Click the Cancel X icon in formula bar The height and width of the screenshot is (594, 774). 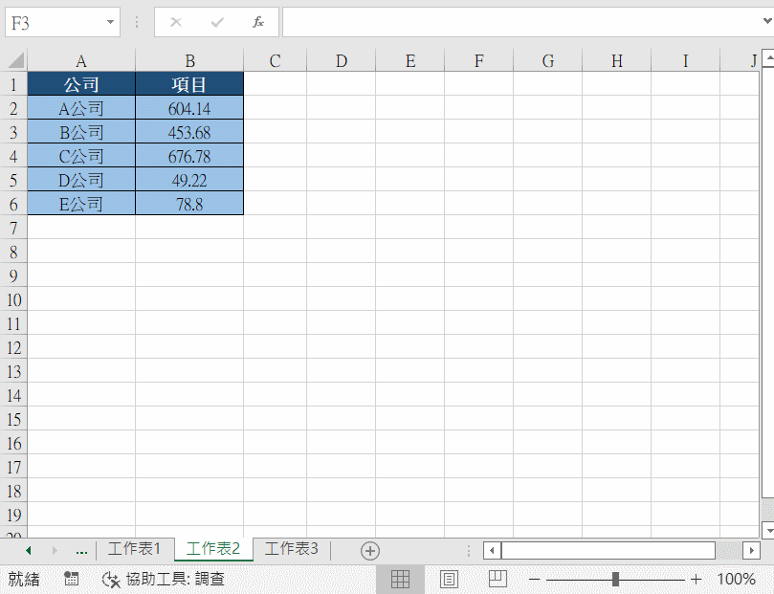pos(176,22)
